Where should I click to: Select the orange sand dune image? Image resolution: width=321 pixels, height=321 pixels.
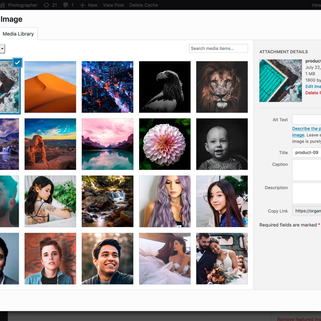coord(50,87)
